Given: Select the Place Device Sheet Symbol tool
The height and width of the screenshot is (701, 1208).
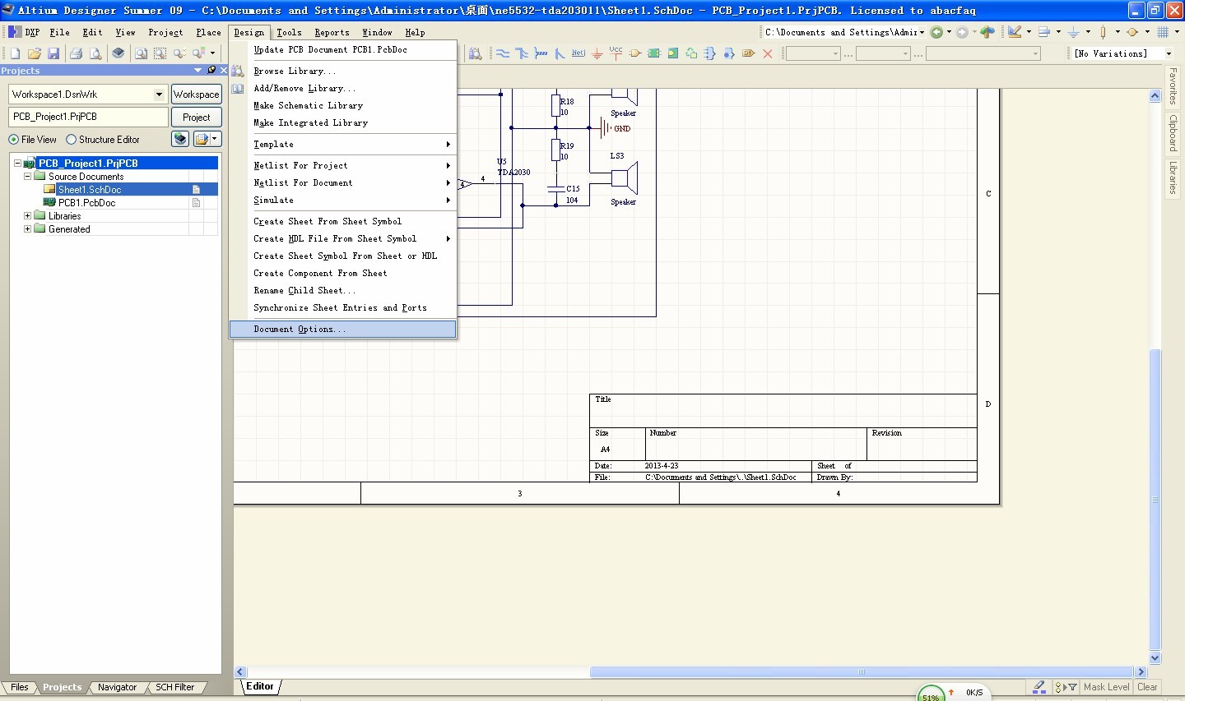Looking at the screenshot, I should pyautogui.click(x=691, y=53).
